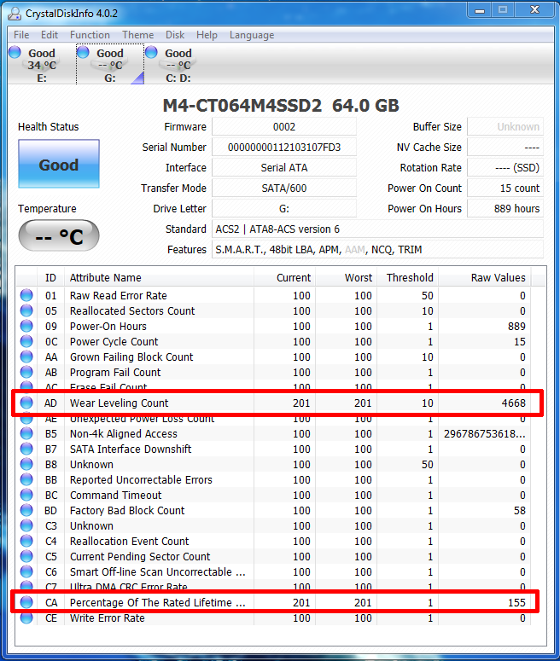Click status icon for B8 Unknown row
The image size is (560, 661).
pos(26,464)
